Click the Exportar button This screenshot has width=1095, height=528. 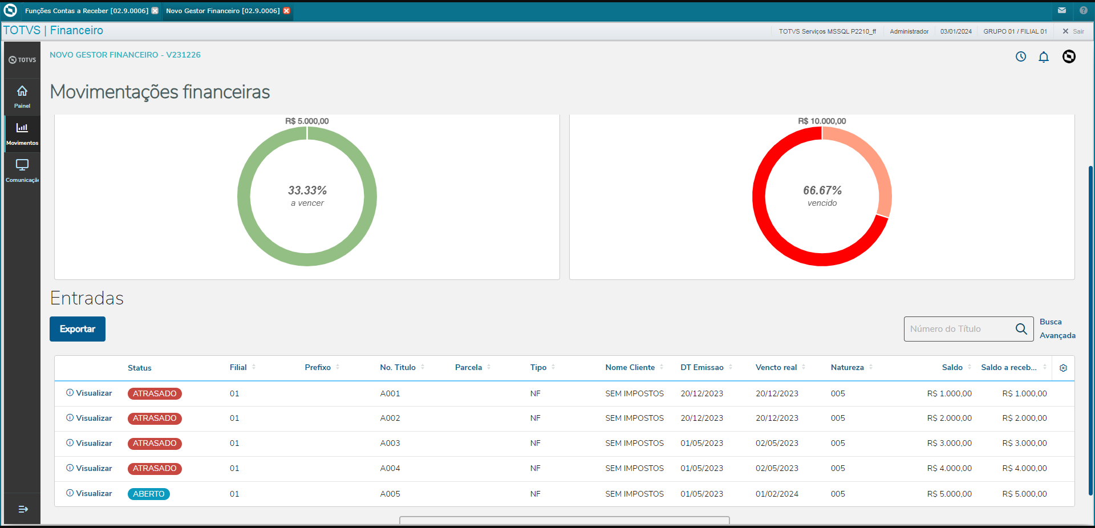(x=78, y=329)
